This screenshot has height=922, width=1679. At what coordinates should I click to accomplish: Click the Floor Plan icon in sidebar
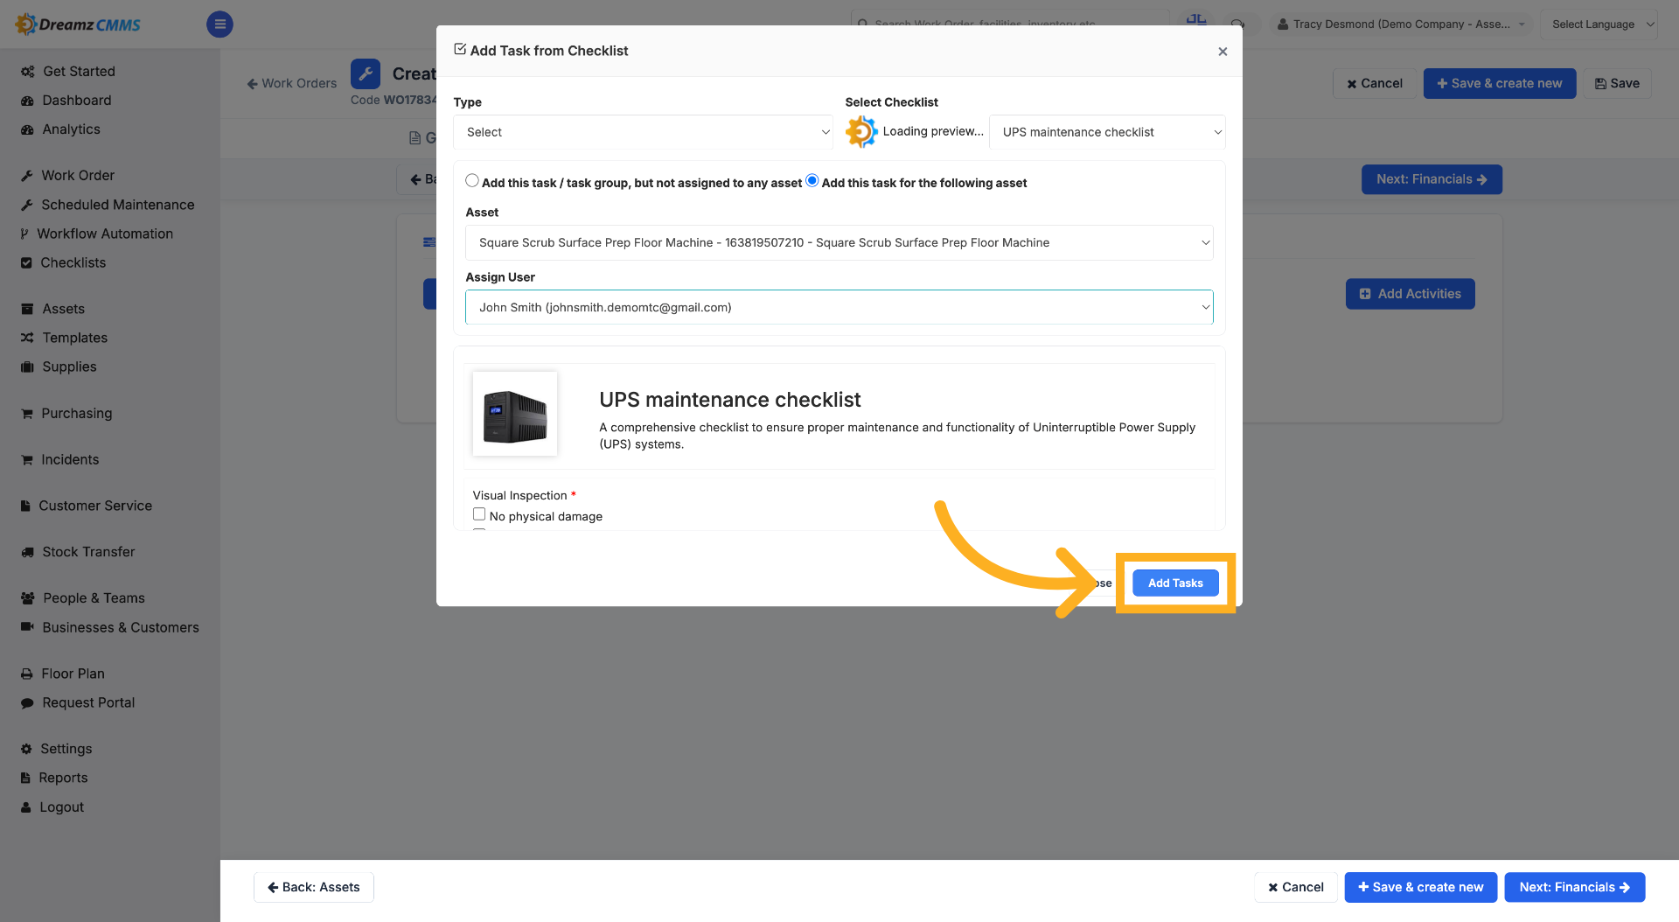point(27,674)
